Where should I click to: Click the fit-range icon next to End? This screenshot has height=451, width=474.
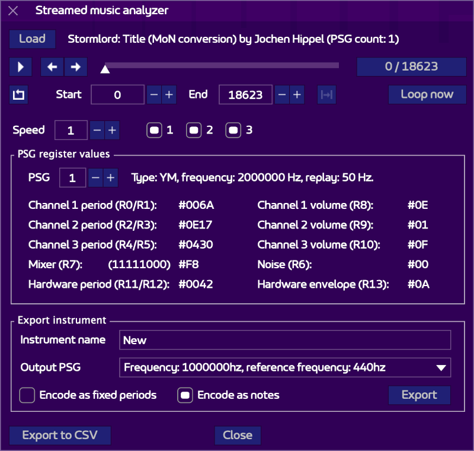(x=326, y=94)
